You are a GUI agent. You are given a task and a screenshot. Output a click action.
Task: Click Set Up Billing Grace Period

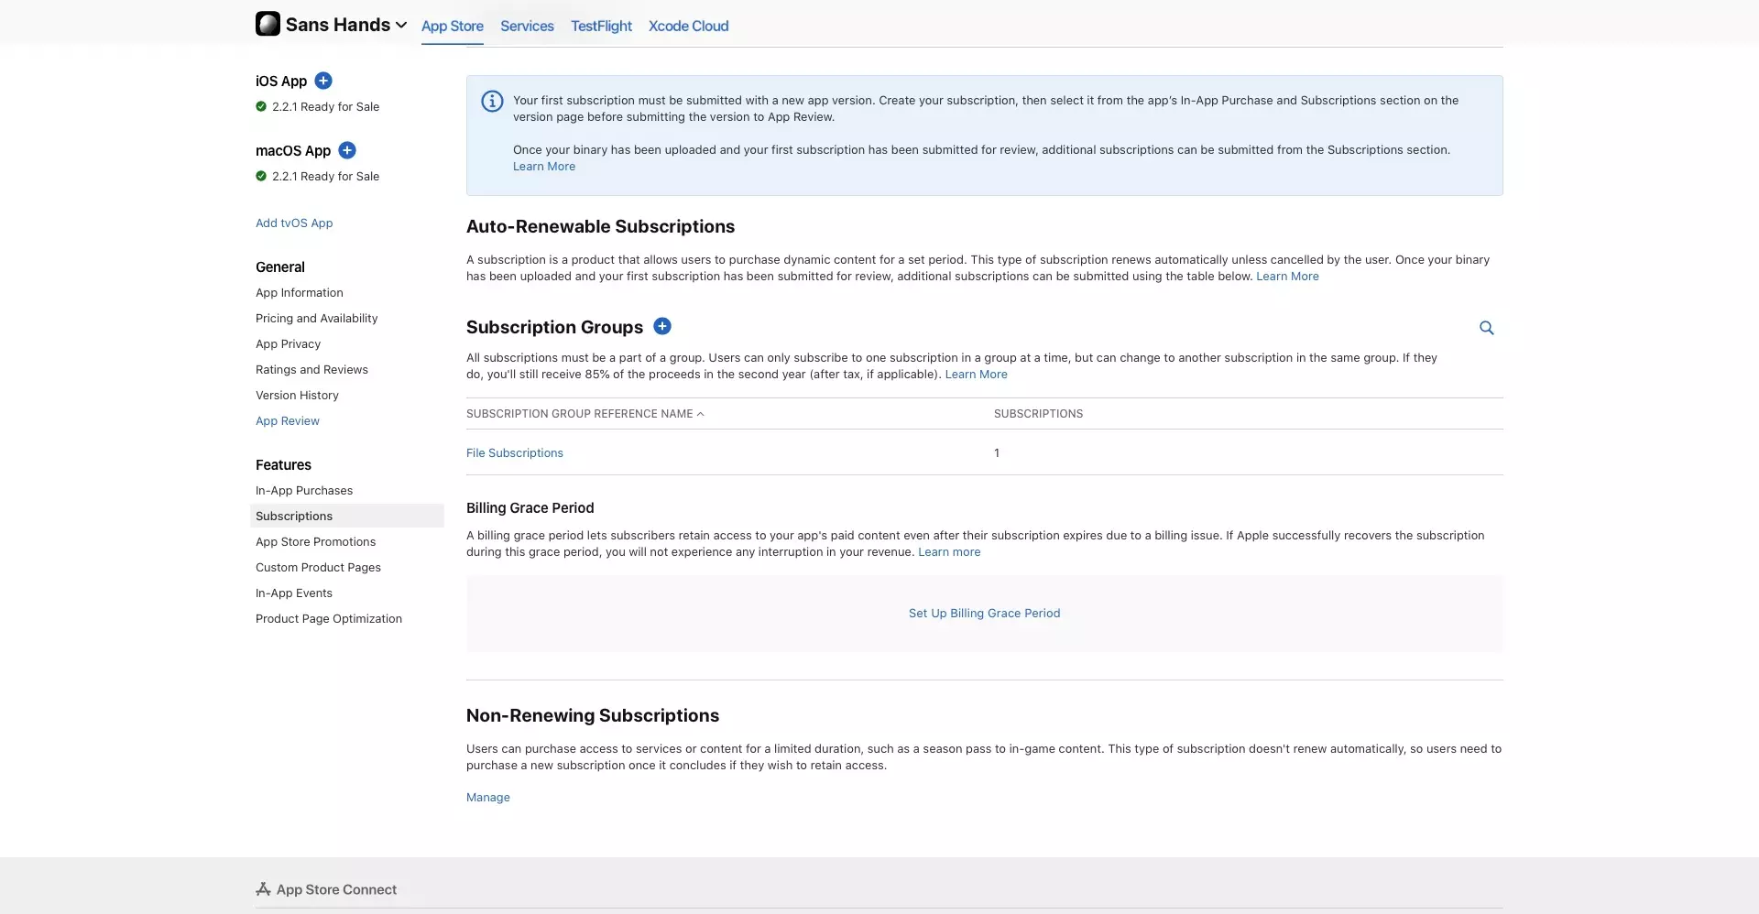[x=984, y=613]
